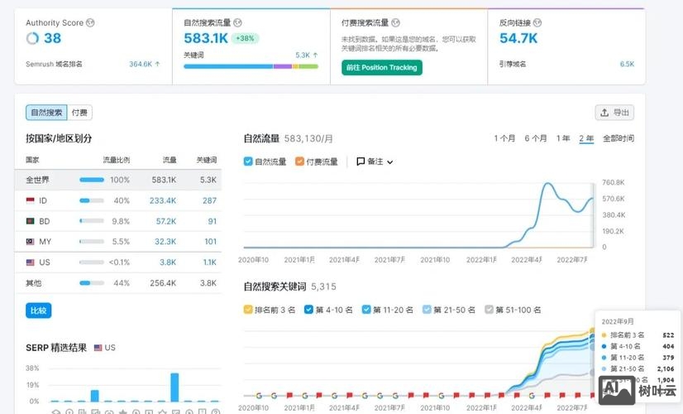Click the ID country flag icon
Screen dimensions: 683x414
pyautogui.click(x=30, y=200)
